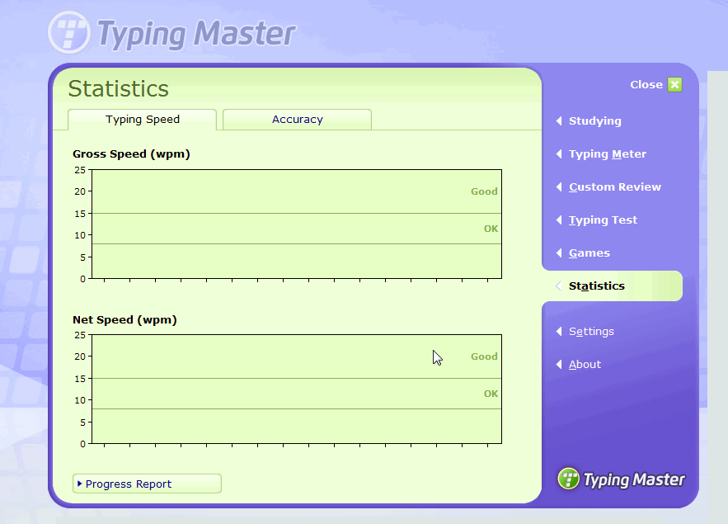The image size is (728, 524).
Task: Open the Games section
Action: pos(589,253)
